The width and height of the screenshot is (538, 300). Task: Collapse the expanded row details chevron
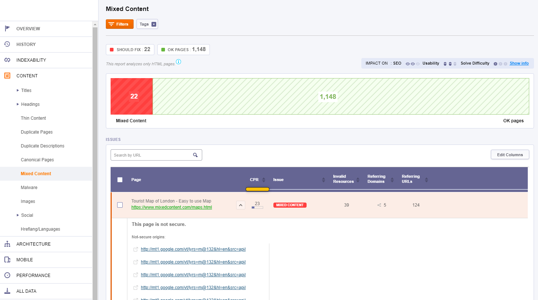tap(241, 205)
